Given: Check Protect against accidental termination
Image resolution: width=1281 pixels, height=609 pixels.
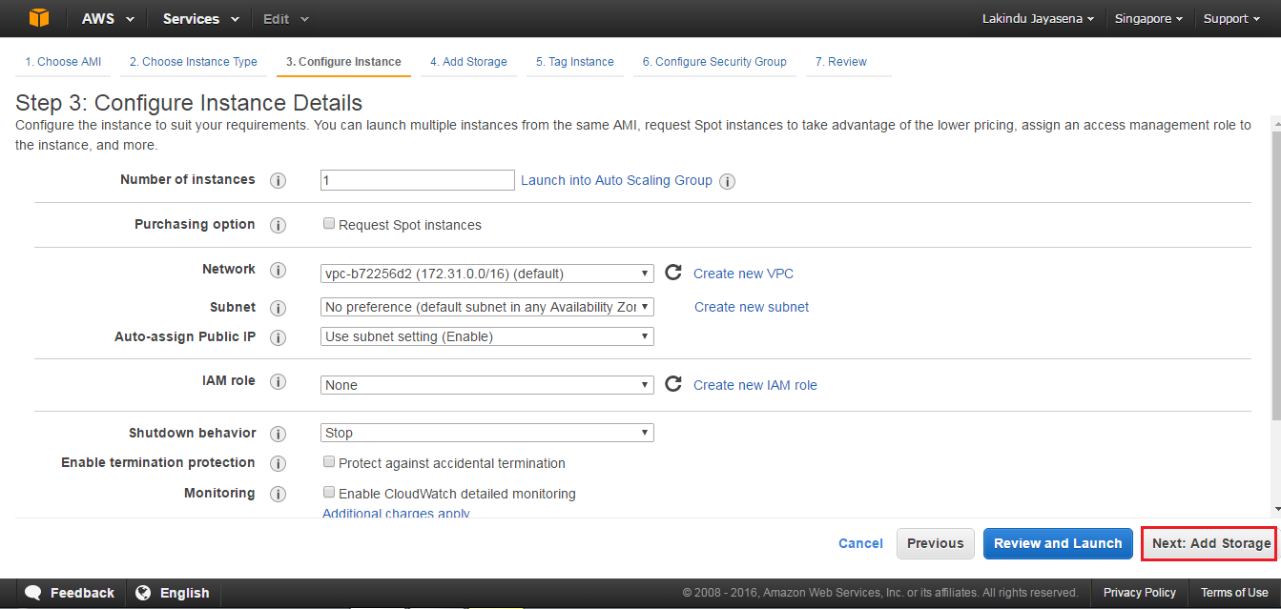Looking at the screenshot, I should tap(329, 462).
